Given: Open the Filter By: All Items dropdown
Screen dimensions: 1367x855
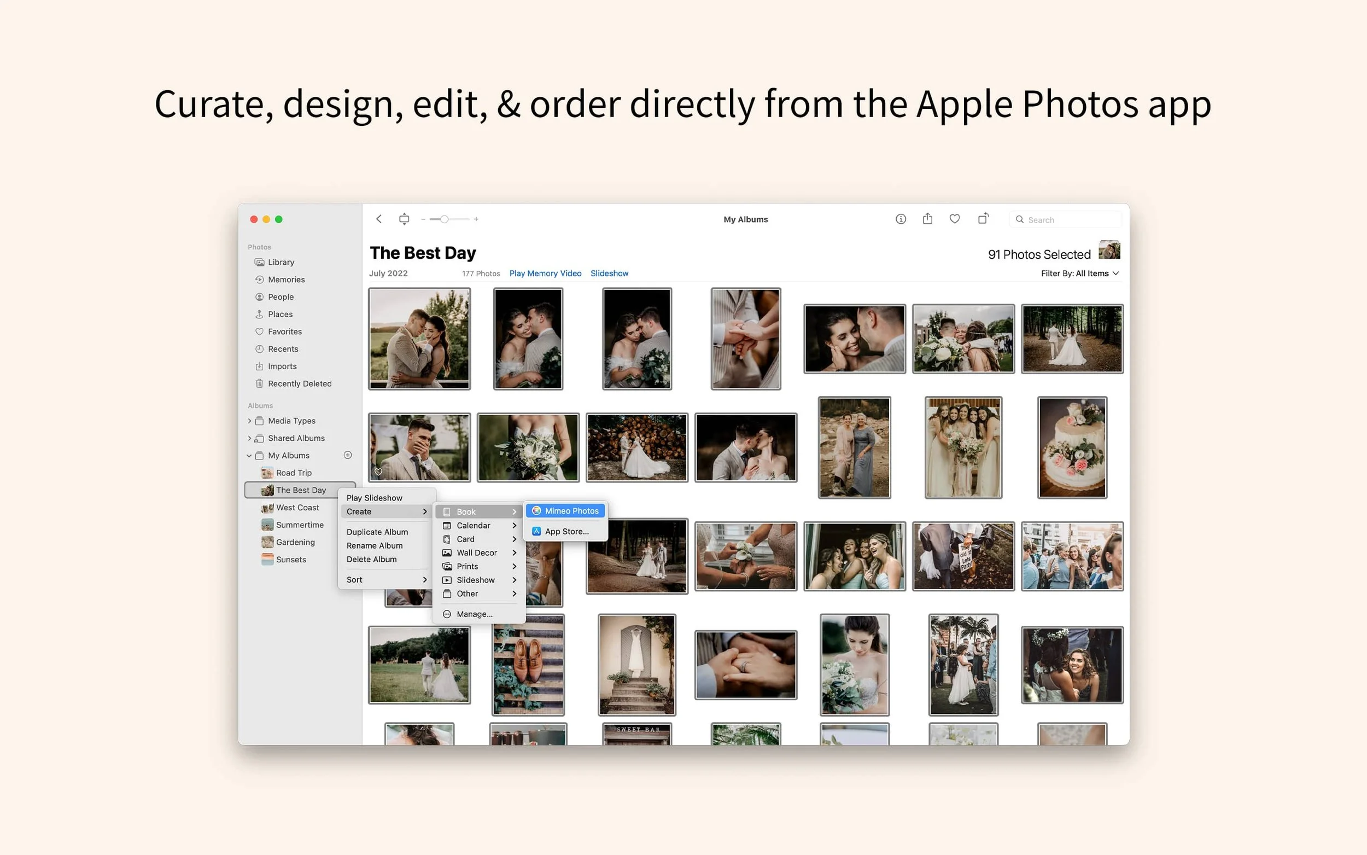Looking at the screenshot, I should 1080,273.
